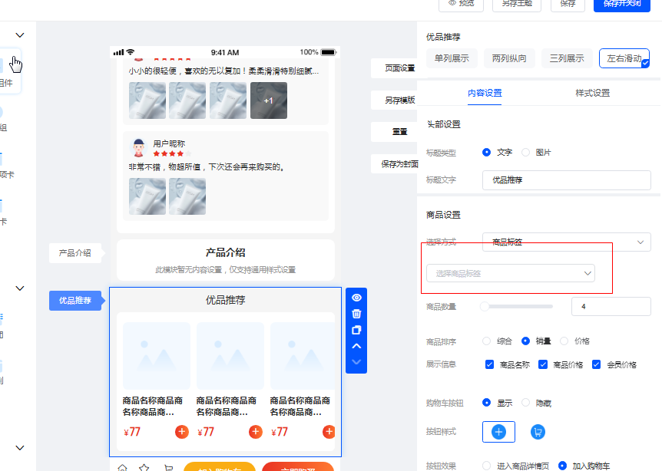Click the 预览 button
The image size is (662, 471).
click(461, 4)
